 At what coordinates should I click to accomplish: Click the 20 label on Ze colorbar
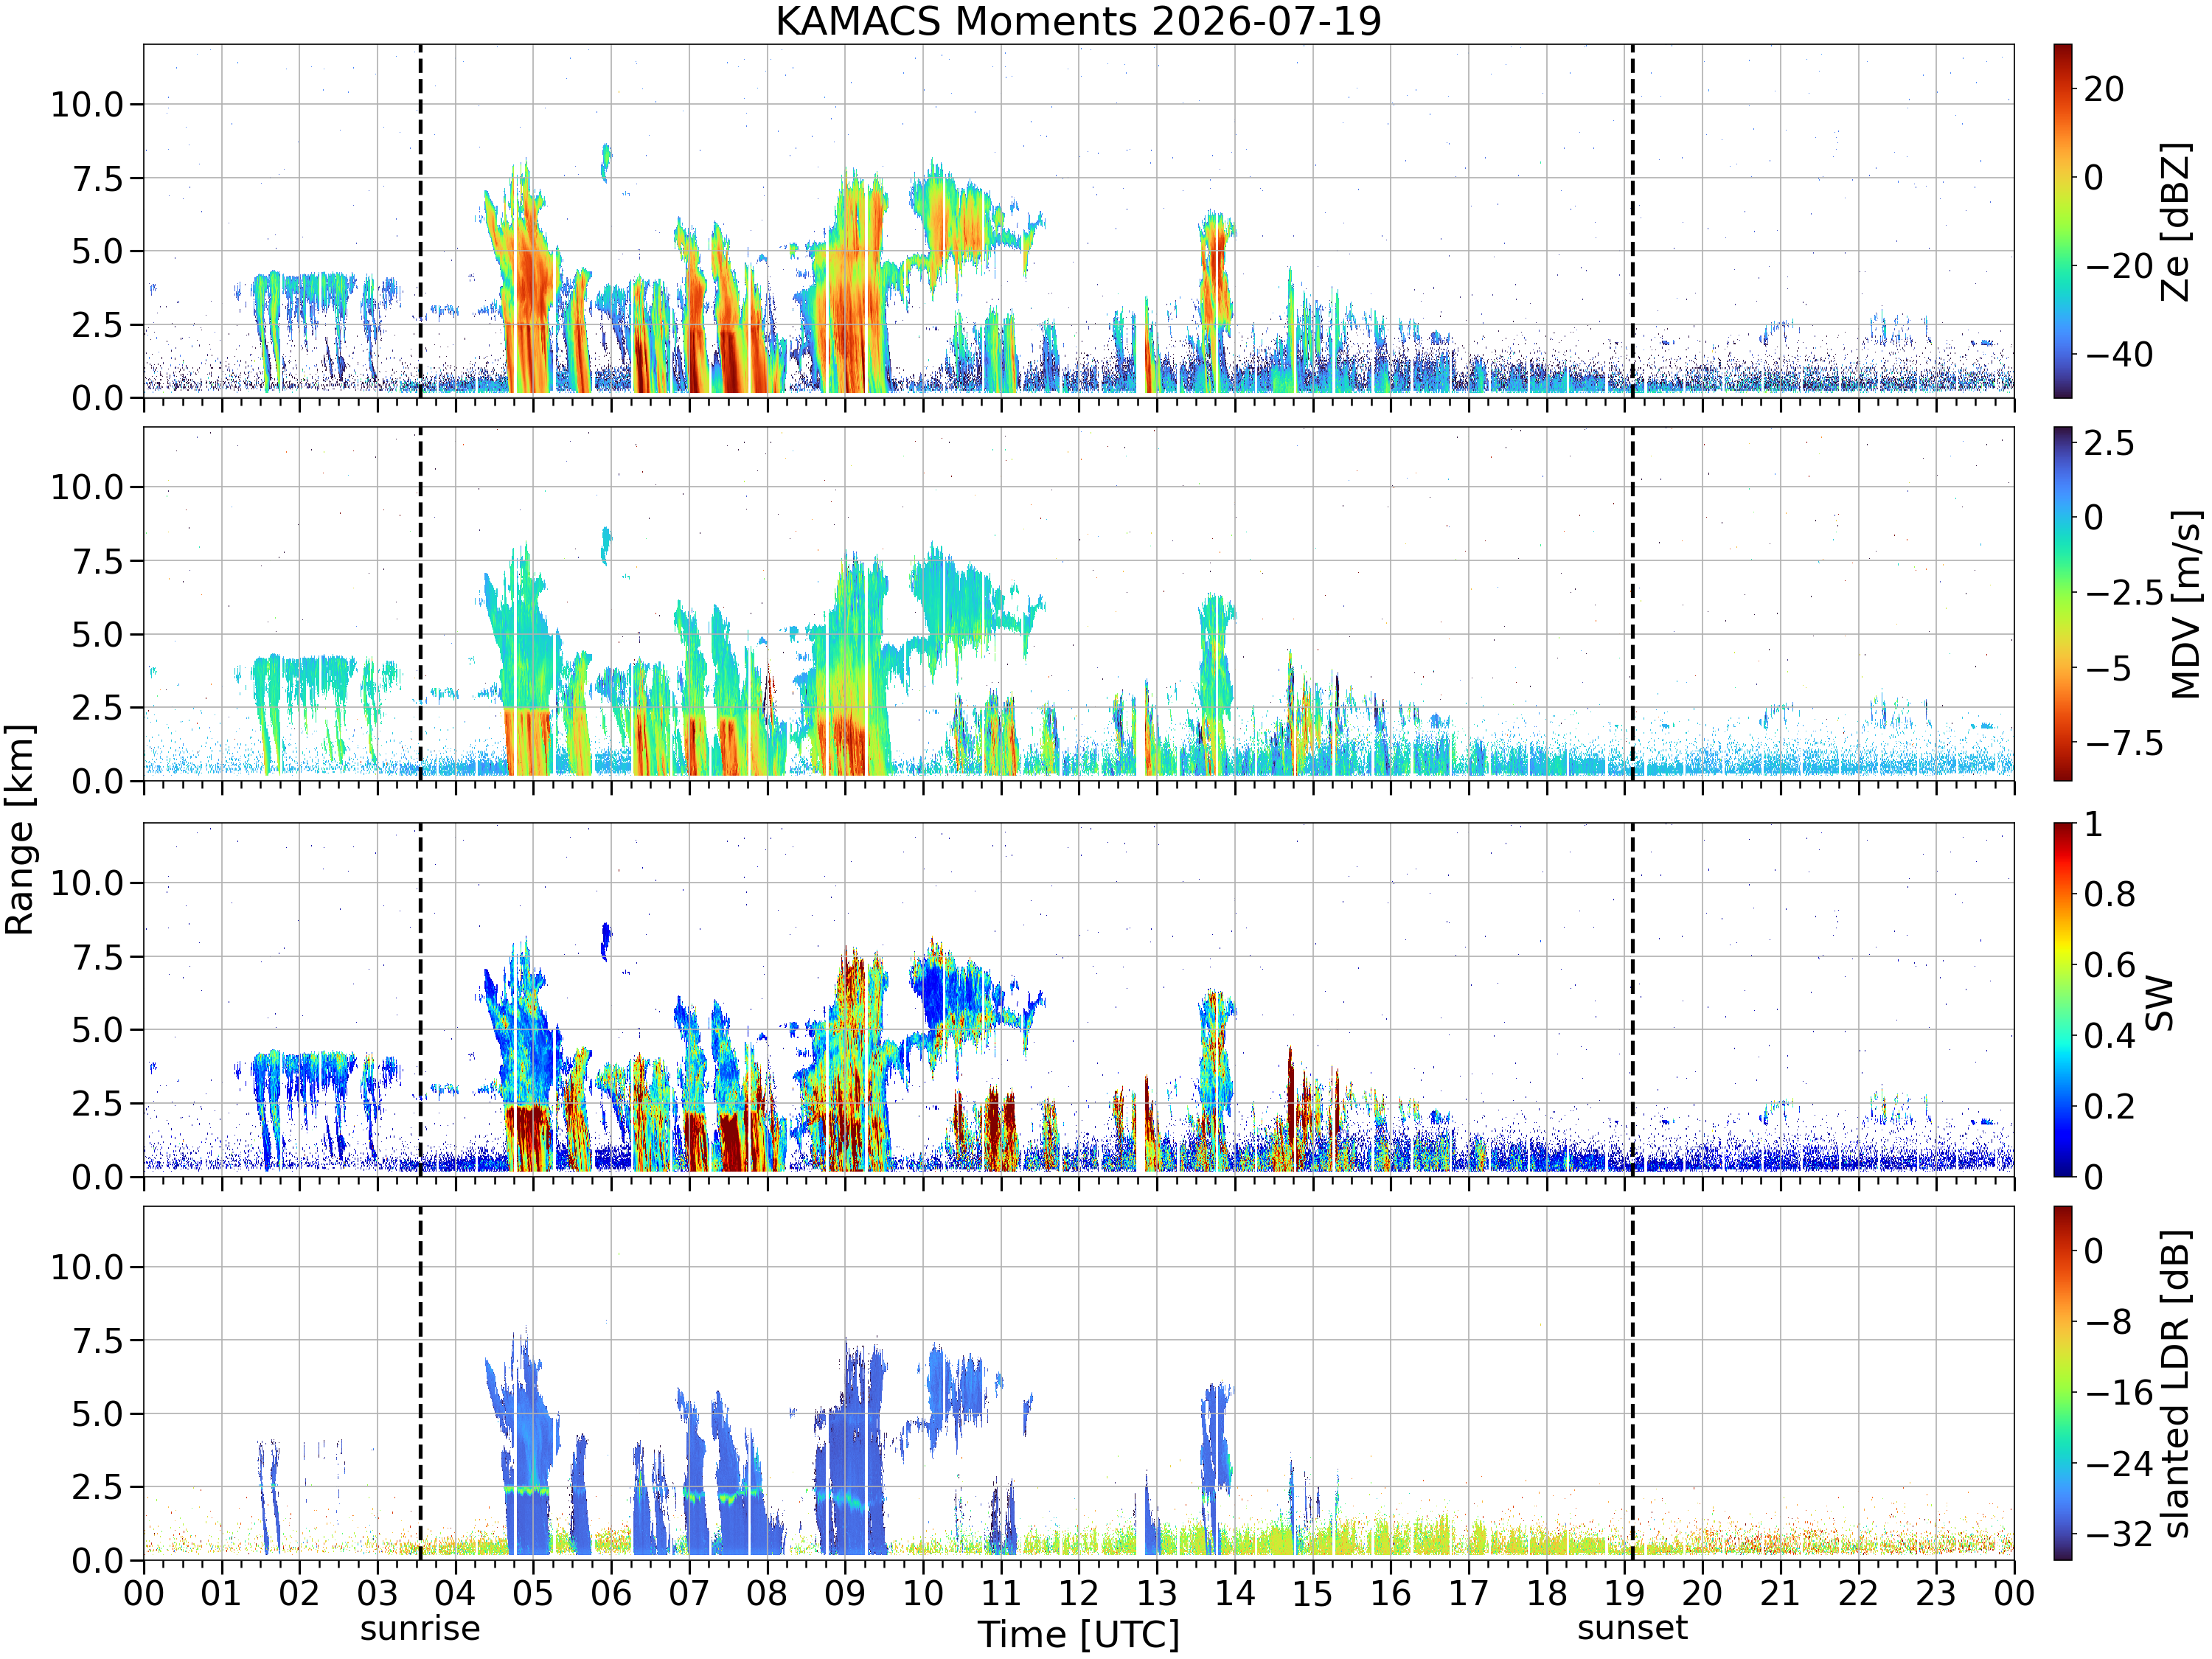tap(2104, 89)
